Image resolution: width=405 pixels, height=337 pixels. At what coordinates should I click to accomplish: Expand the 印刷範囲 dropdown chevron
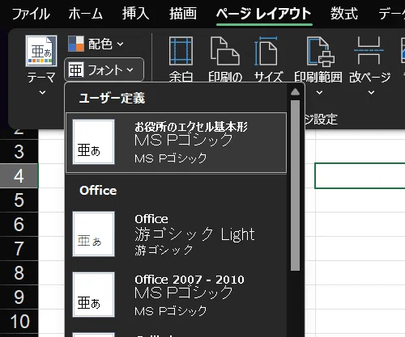[319, 93]
